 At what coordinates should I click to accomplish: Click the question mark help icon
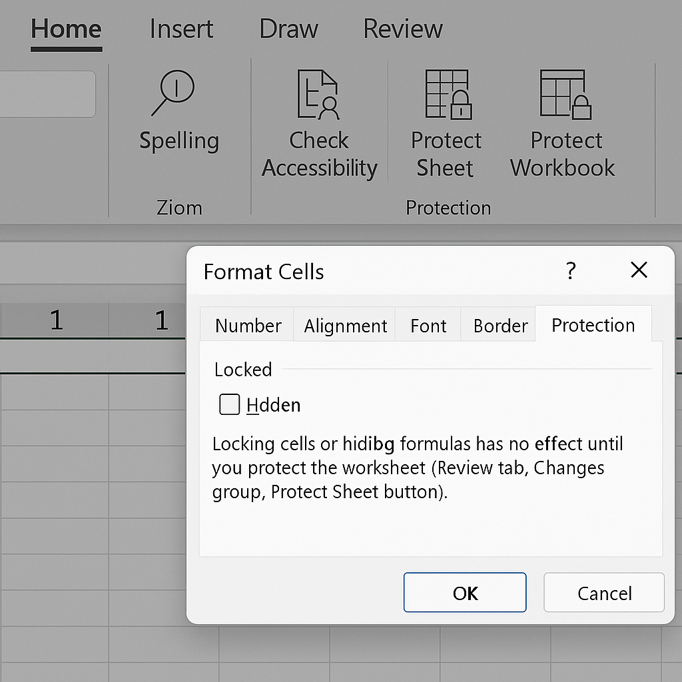click(x=571, y=270)
